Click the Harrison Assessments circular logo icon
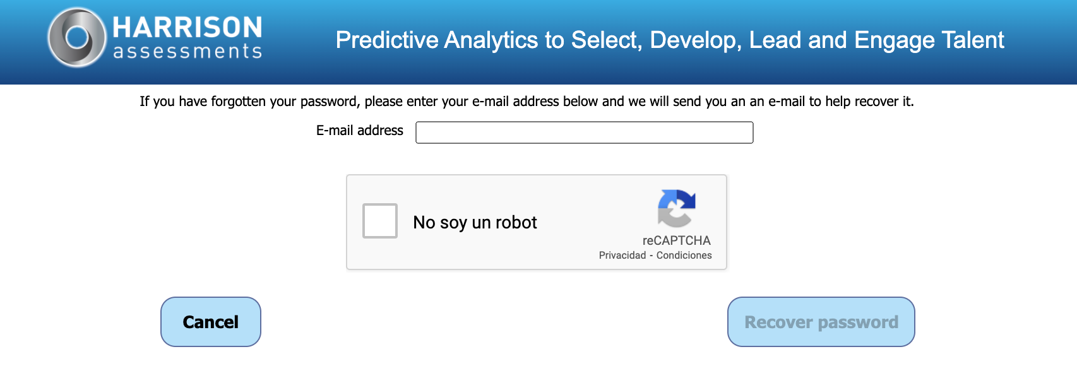The image size is (1077, 366). click(76, 37)
